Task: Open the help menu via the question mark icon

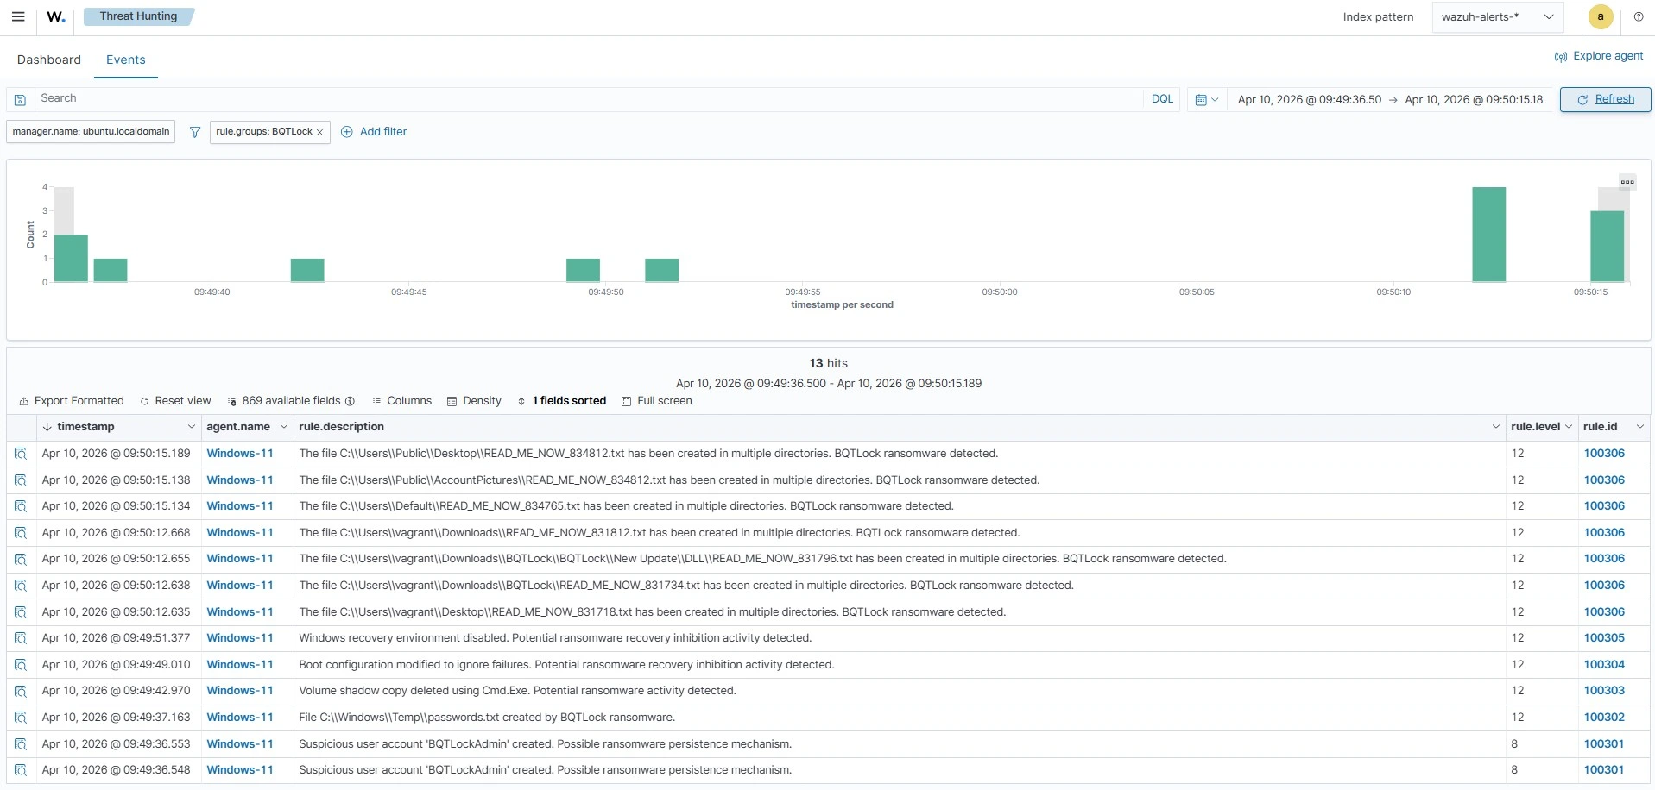Action: coord(1638,16)
